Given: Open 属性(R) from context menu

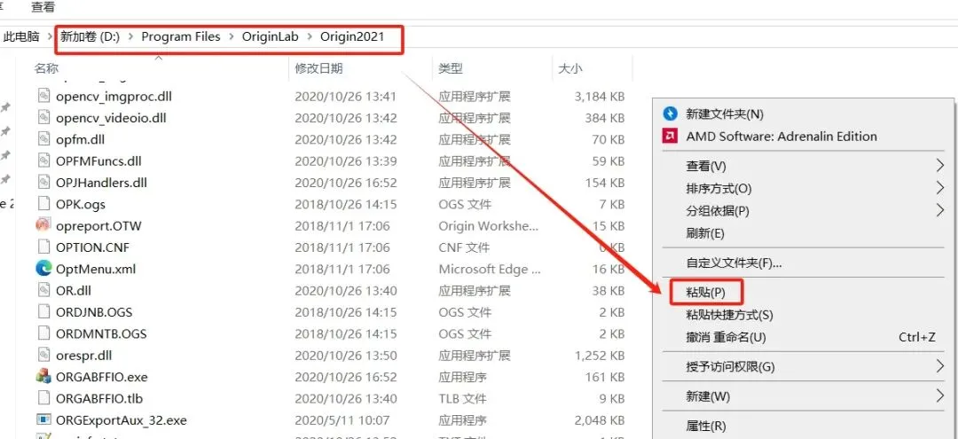Looking at the screenshot, I should (x=706, y=426).
